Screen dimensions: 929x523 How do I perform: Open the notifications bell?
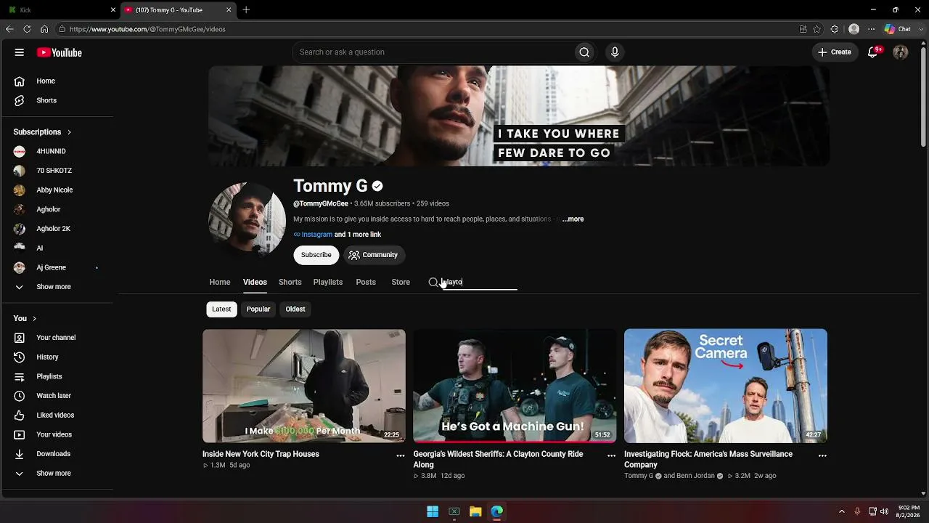[873, 52]
